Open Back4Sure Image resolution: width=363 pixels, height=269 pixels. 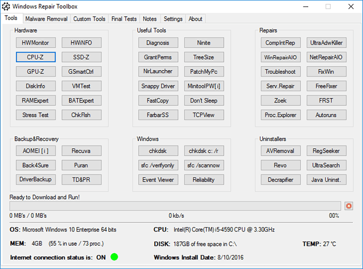coord(36,165)
